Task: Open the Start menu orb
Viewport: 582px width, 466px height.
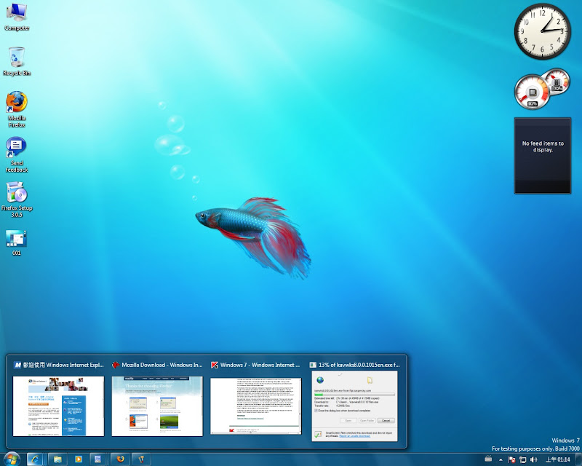Action: (x=12, y=459)
